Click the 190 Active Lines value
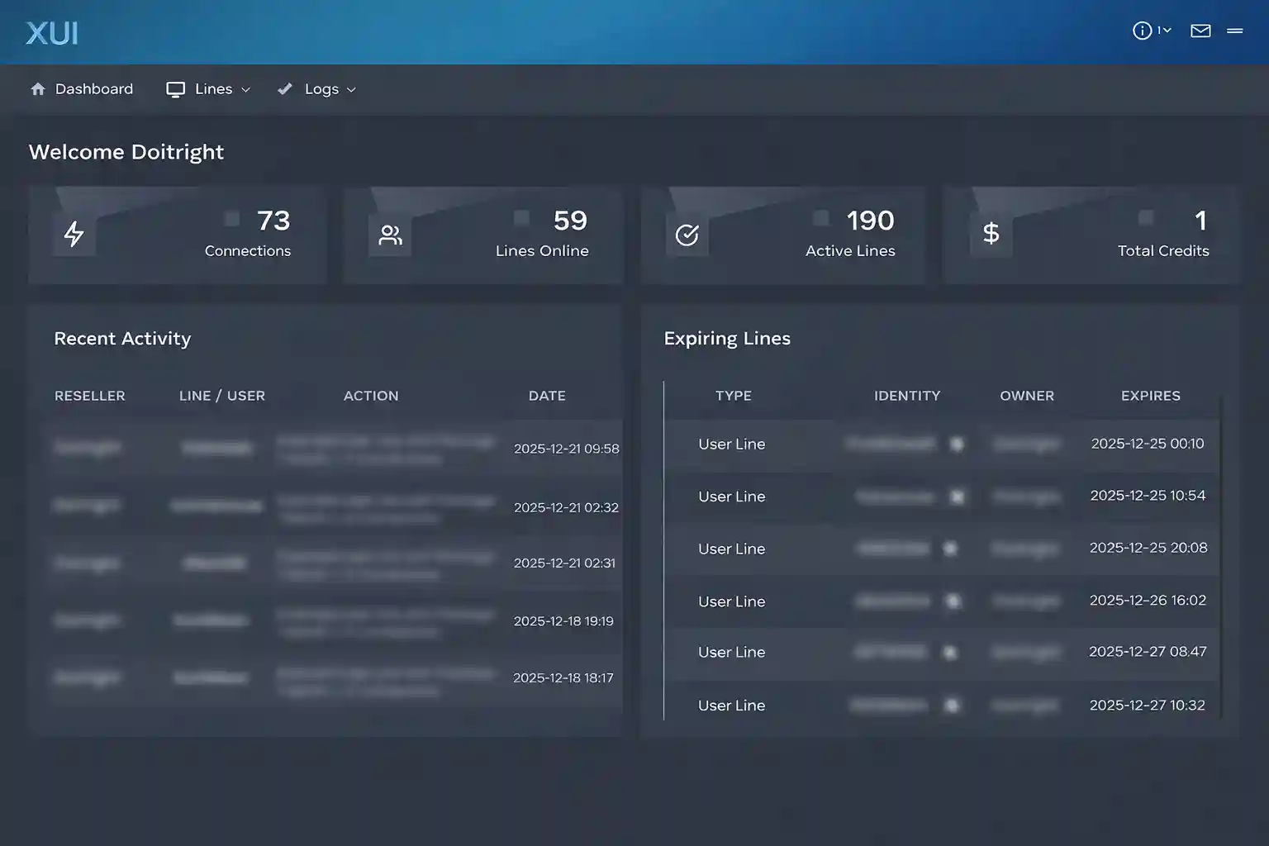The height and width of the screenshot is (846, 1269). (871, 221)
